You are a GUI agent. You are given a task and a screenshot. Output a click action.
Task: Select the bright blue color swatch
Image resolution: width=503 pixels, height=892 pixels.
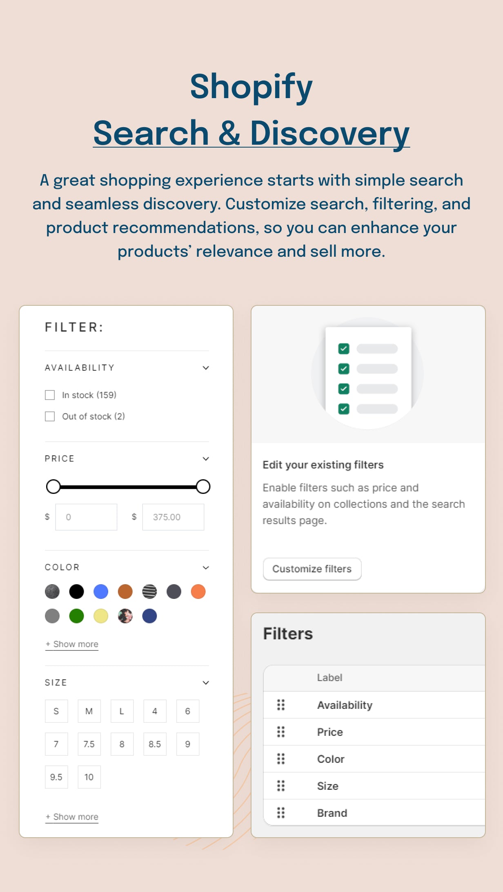101,592
